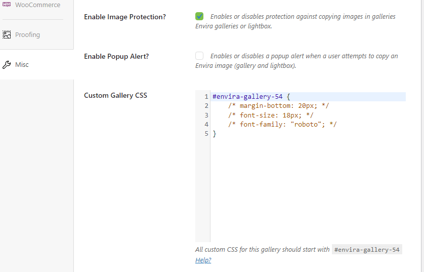Click the Proofing image icon
424x272 pixels.
tap(7, 35)
